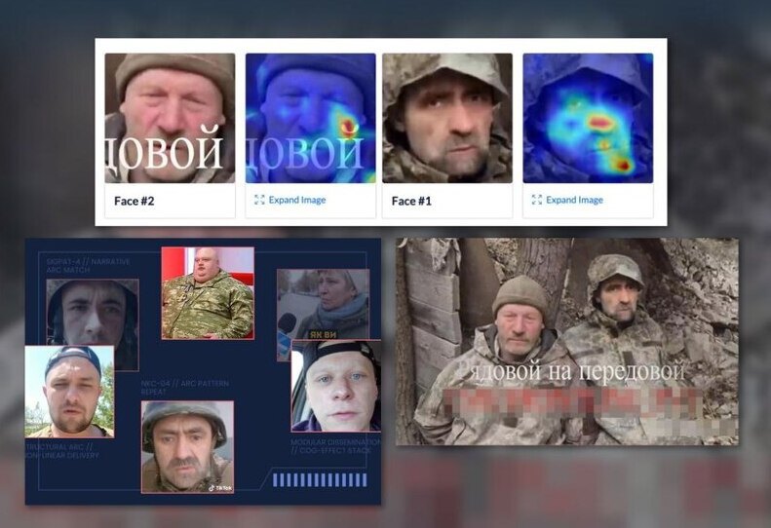This screenshot has height=528, width=771.
Task: Select the Face #1 label
Action: [x=412, y=201]
